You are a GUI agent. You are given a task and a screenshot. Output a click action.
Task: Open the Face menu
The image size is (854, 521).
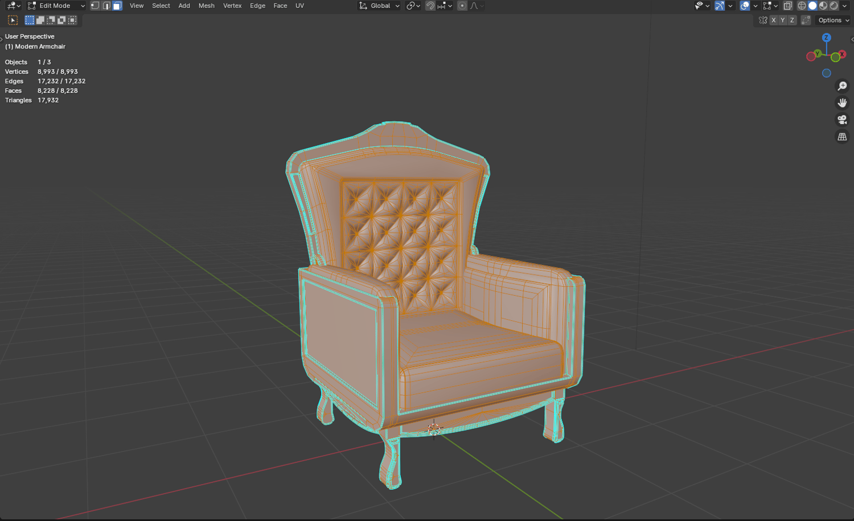(x=280, y=6)
